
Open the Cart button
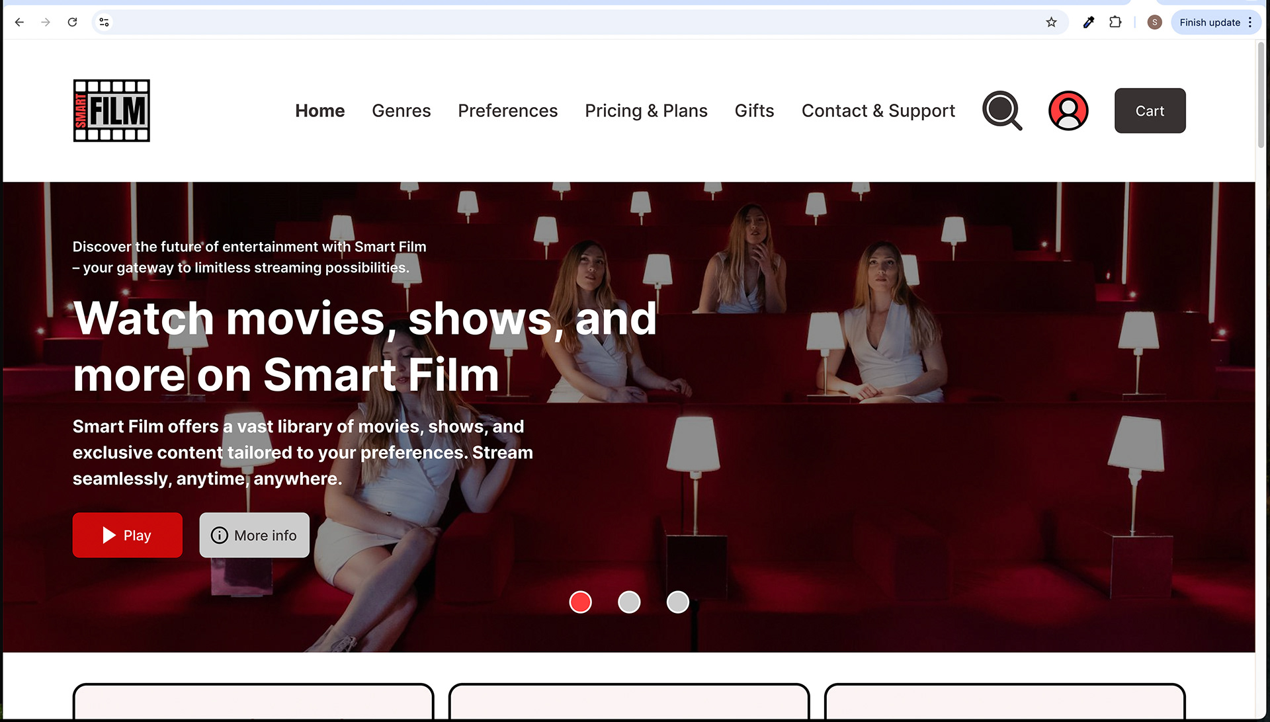click(1150, 110)
